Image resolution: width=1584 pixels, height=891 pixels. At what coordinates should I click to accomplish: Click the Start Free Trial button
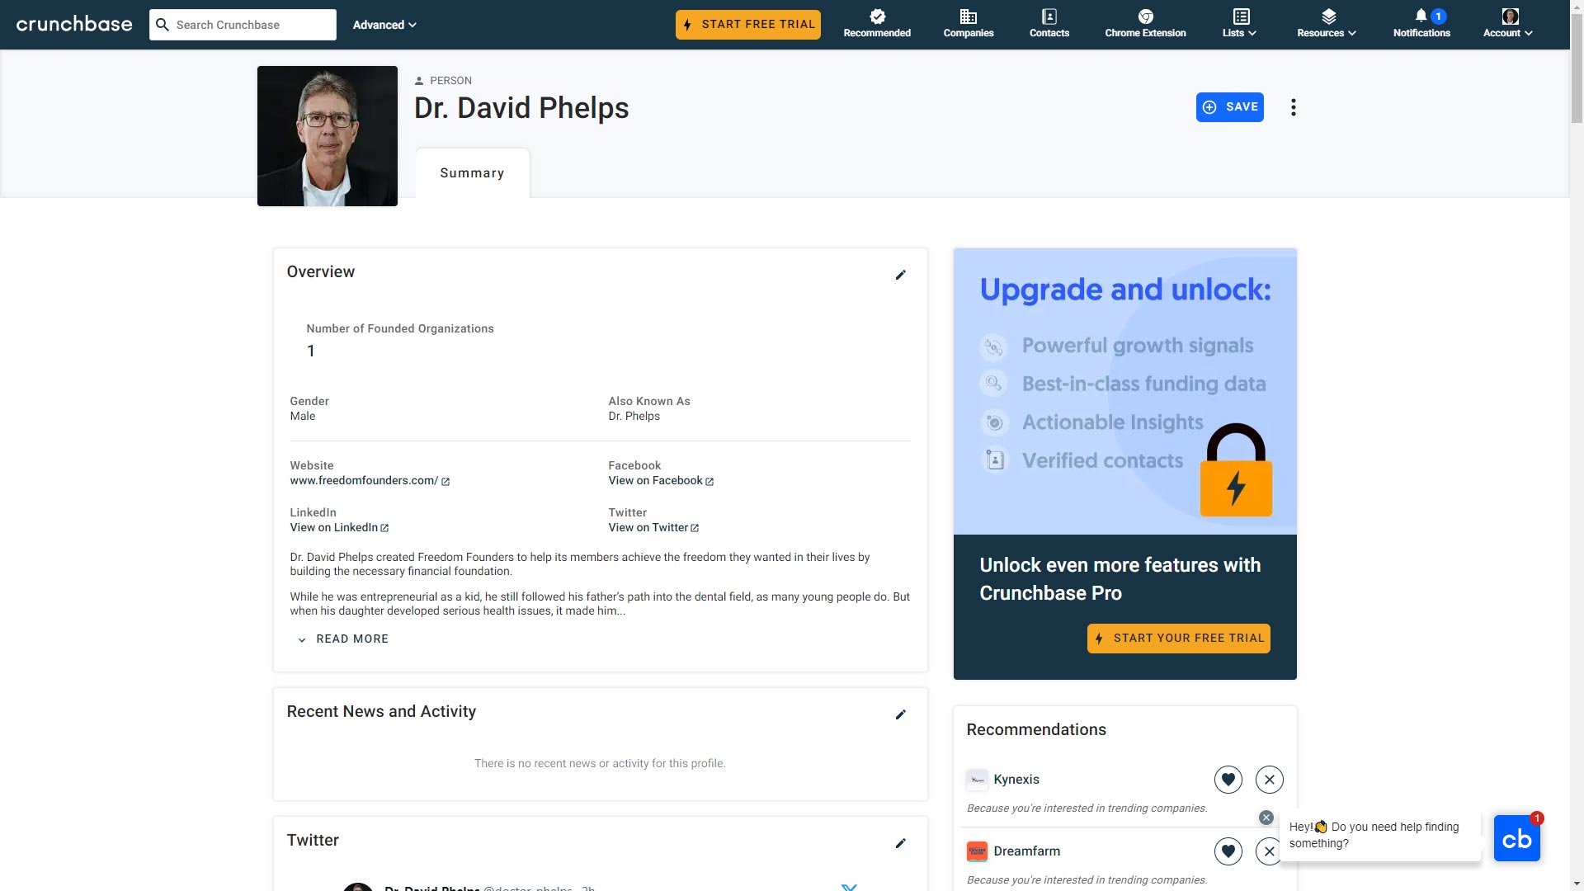[x=748, y=25]
